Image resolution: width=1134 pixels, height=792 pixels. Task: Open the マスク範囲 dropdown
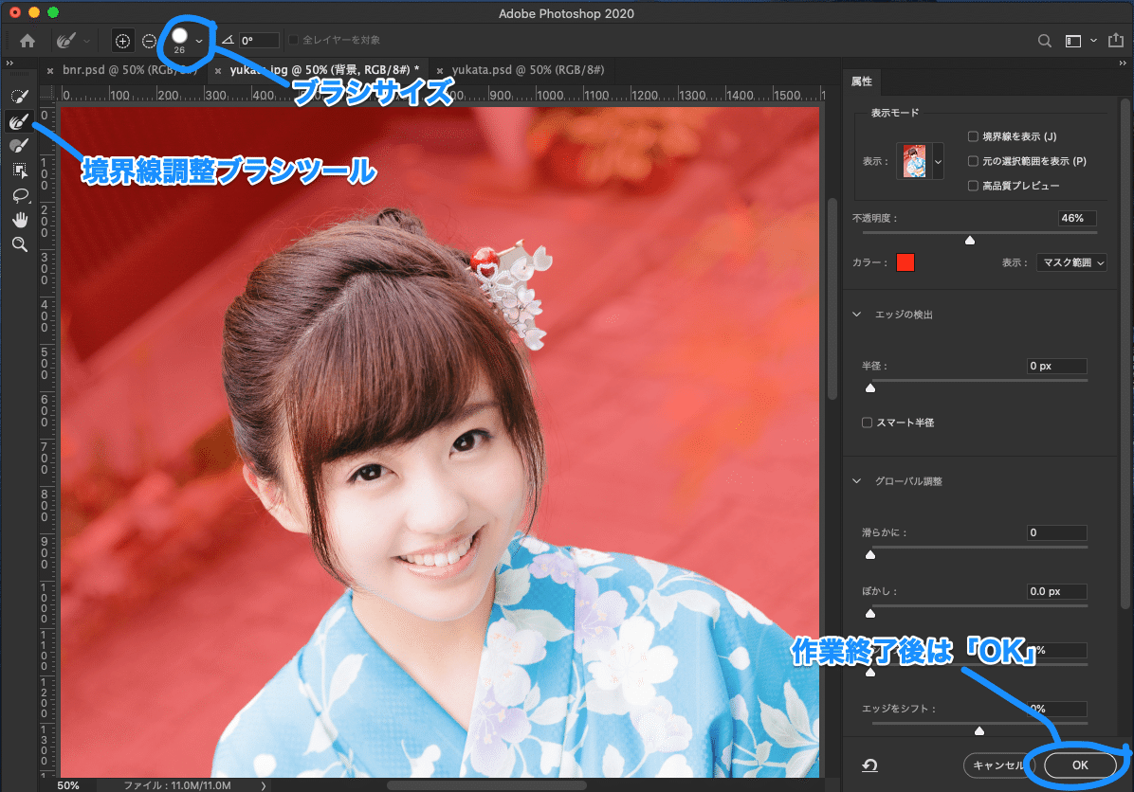click(x=1071, y=262)
